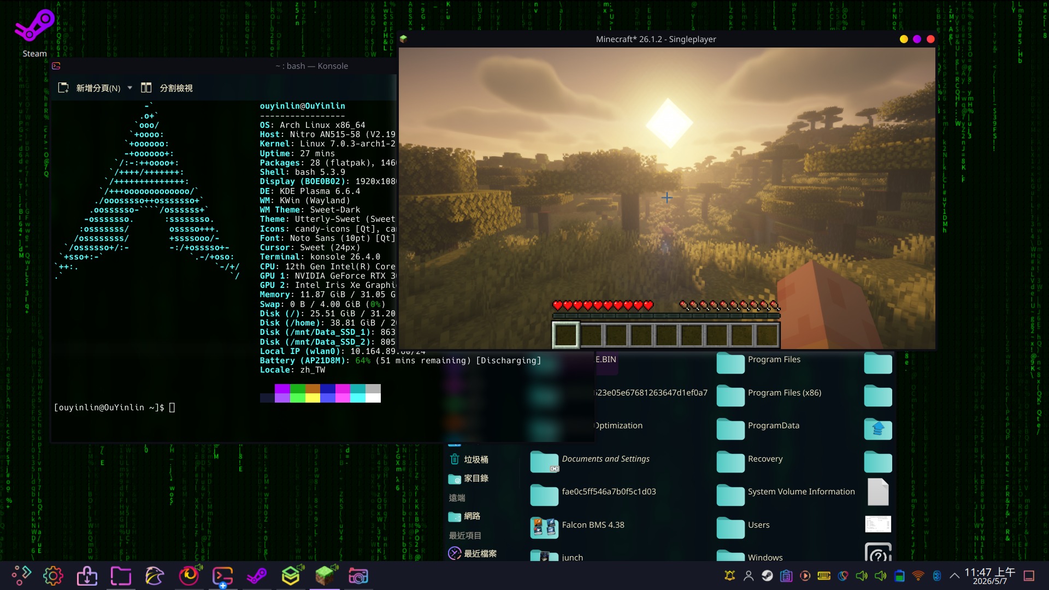Launch the screenshot camera tool in taskbar
1049x590 pixels.
coord(358,576)
